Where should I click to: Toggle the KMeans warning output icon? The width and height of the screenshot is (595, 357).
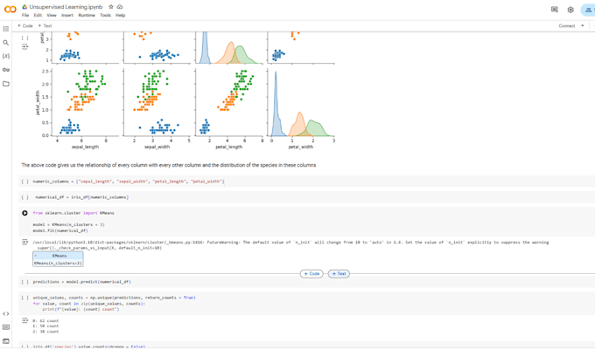point(24,244)
